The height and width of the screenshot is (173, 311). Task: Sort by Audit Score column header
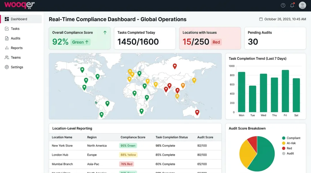pos(205,137)
